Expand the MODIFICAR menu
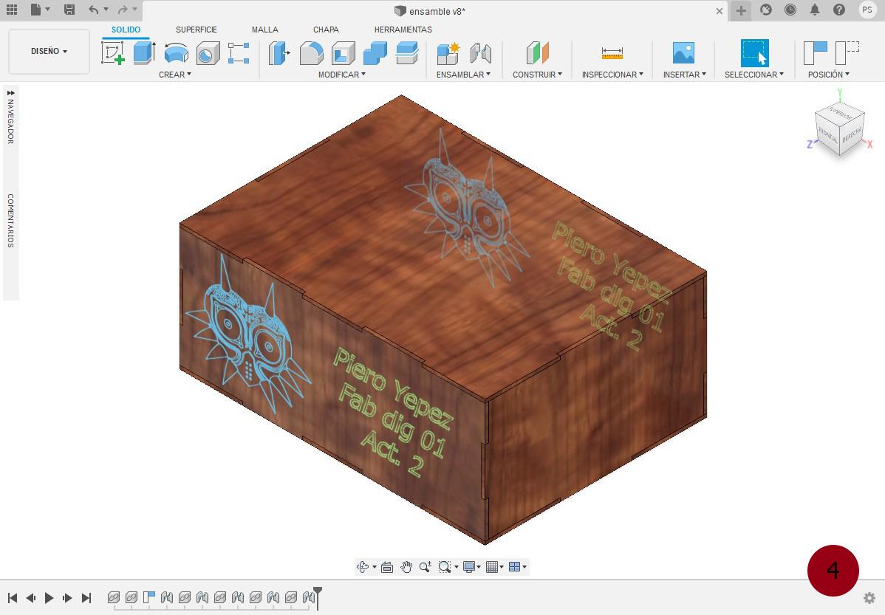The image size is (885, 615). [x=342, y=75]
